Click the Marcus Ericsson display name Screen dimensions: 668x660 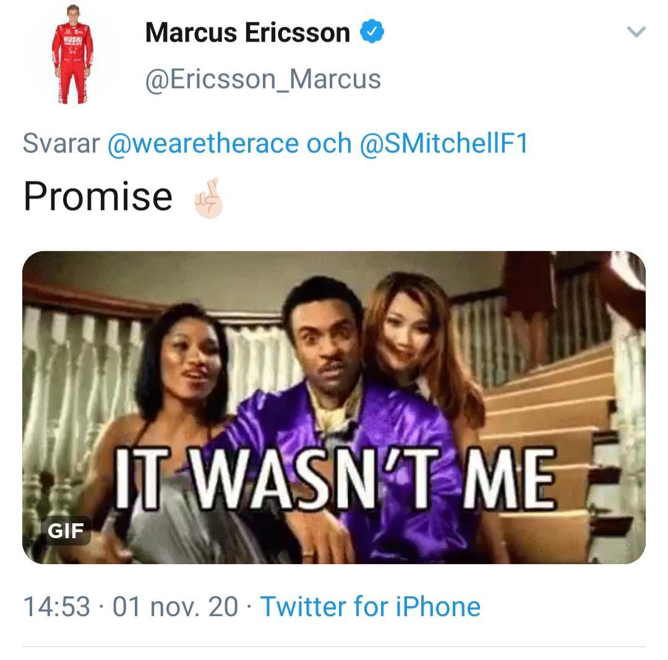[x=246, y=32]
